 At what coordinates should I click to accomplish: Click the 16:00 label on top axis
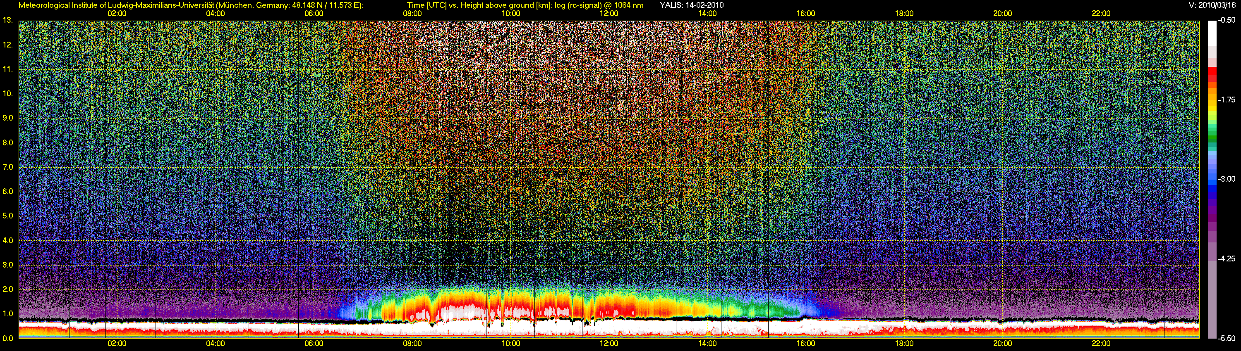tap(806, 14)
